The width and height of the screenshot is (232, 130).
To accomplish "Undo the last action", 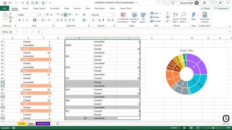I will pyautogui.click(x=10, y=3).
